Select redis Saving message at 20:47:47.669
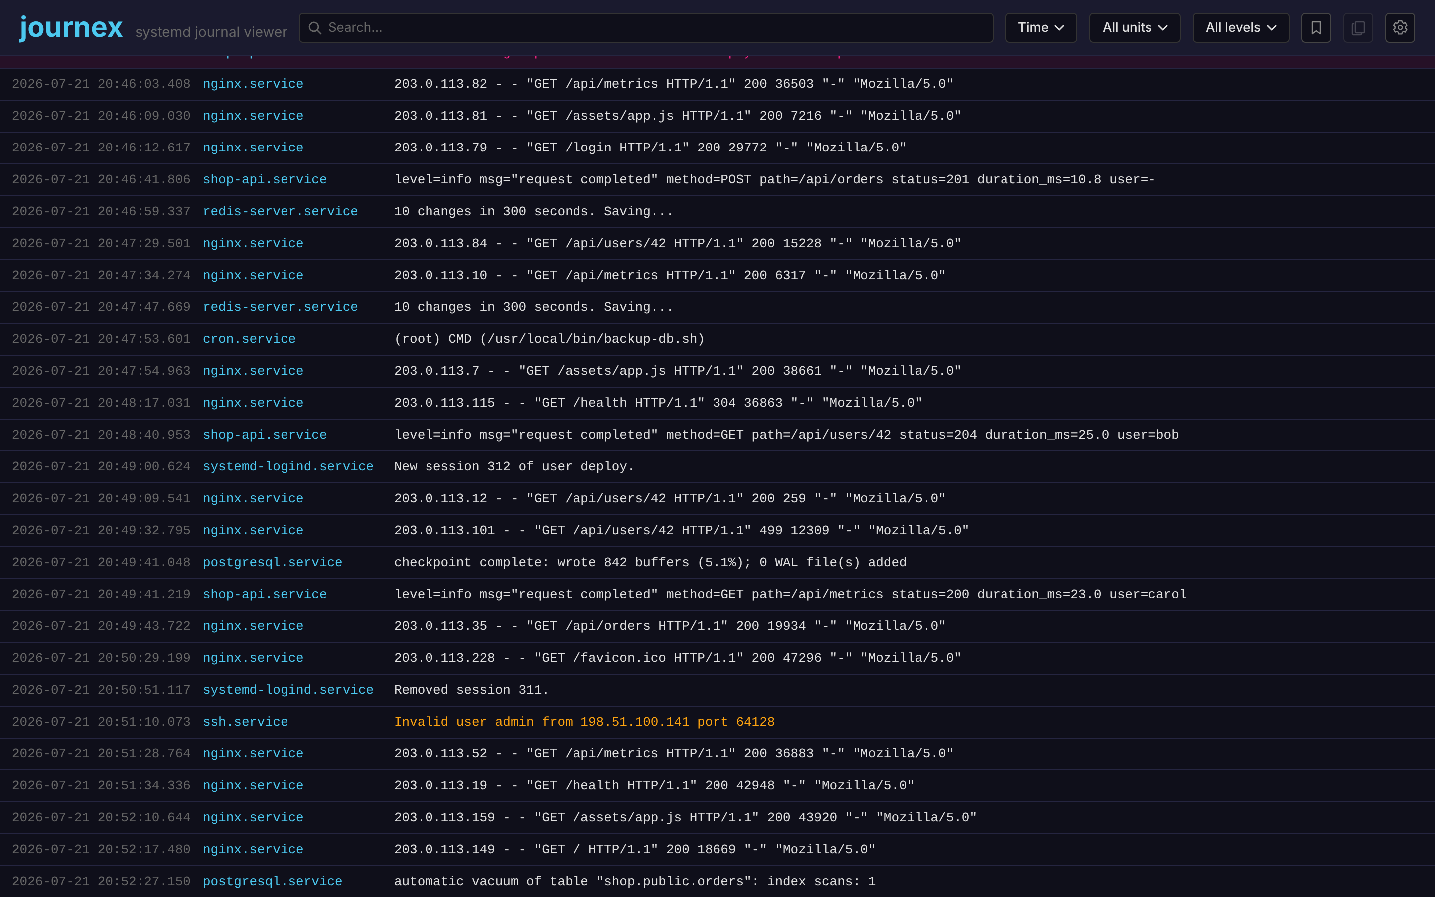This screenshot has width=1435, height=897. coord(534,307)
